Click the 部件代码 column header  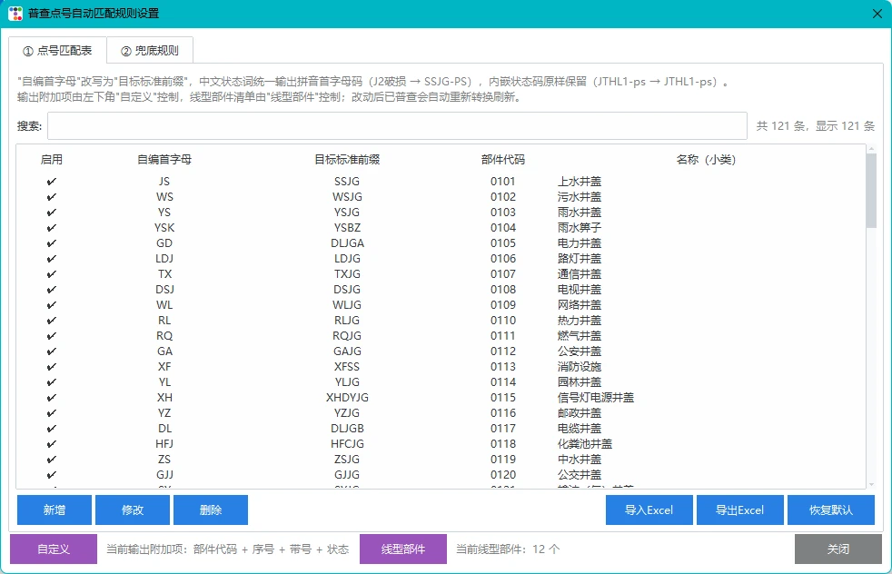coord(503,160)
